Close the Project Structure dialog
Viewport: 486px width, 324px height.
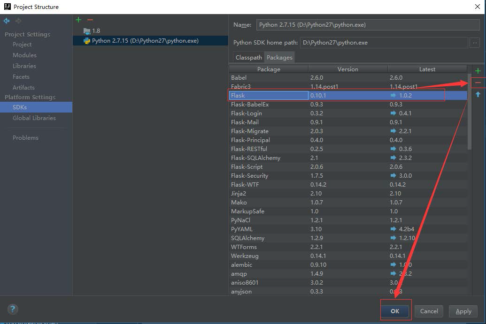pyautogui.click(x=478, y=7)
